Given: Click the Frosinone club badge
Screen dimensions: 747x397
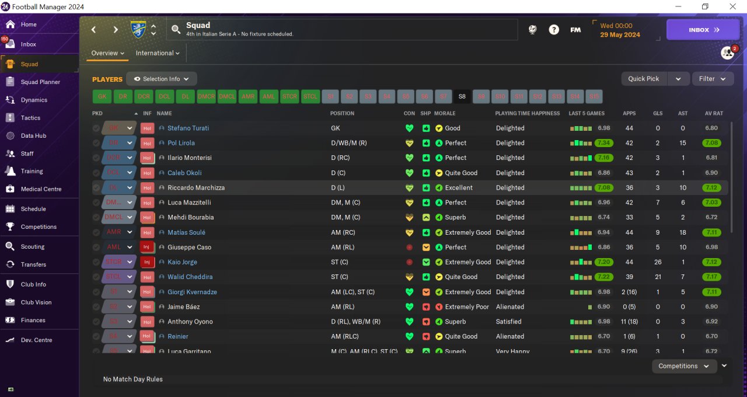Looking at the screenshot, I should 138,29.
